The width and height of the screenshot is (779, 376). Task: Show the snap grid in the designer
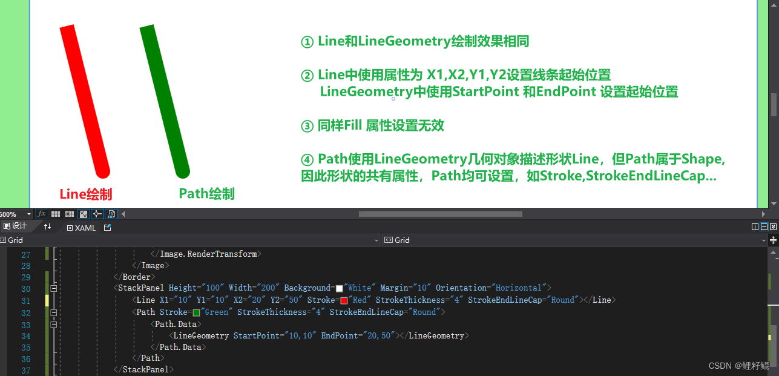55,214
